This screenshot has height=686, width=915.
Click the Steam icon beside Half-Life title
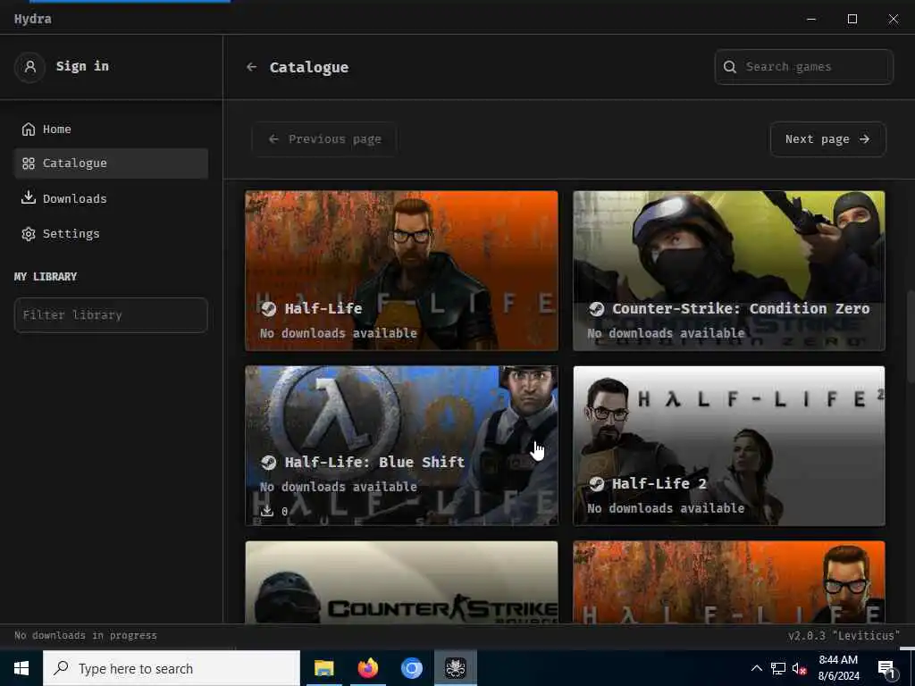click(268, 308)
